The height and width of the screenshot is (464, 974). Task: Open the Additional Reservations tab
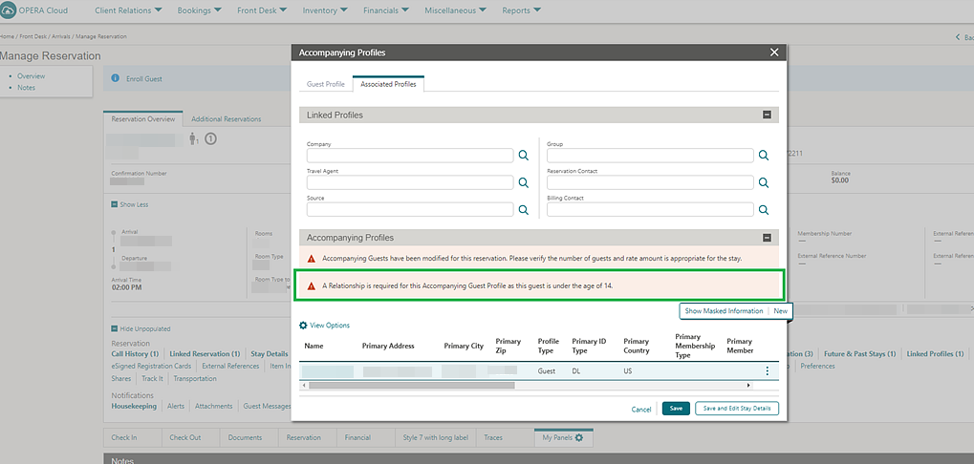tap(227, 119)
